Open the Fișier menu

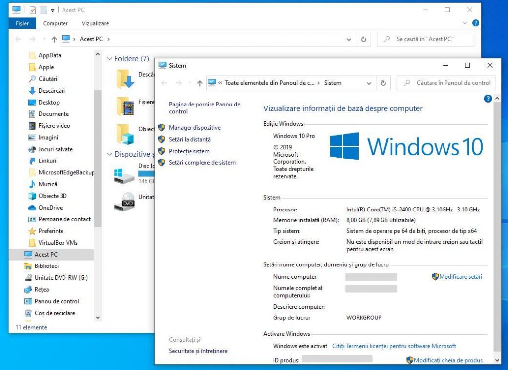point(22,23)
